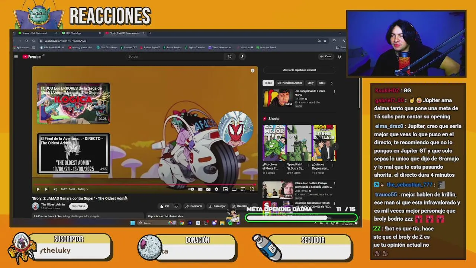Click the Recortar clip button
Image resolution: width=476 pixels, height=268 pixels.
pos(240,206)
